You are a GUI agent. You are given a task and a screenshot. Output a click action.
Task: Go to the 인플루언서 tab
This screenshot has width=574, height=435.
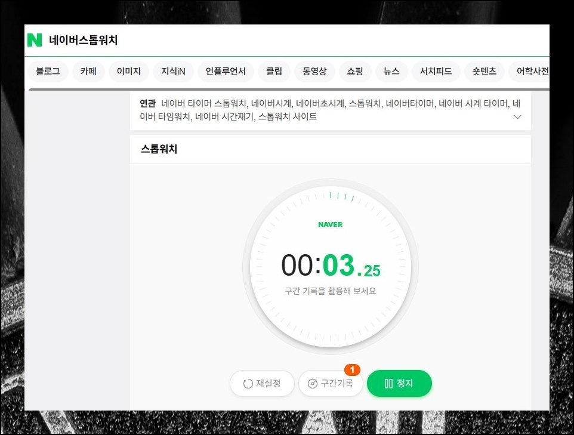tap(226, 71)
